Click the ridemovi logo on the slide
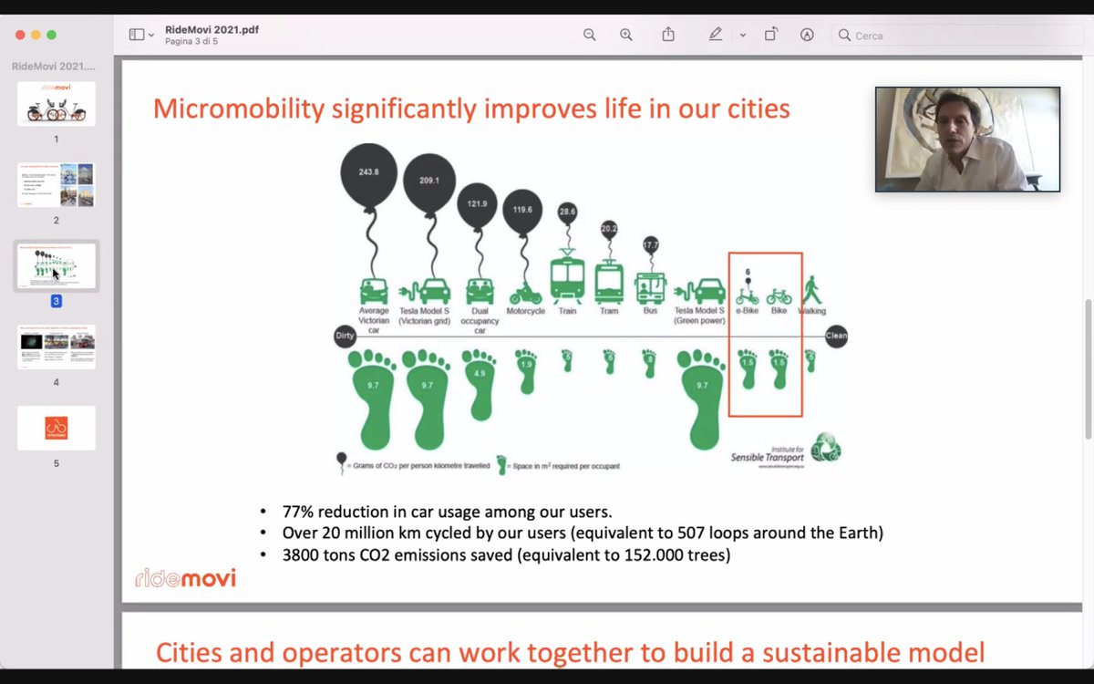This screenshot has width=1094, height=684. tap(186, 578)
